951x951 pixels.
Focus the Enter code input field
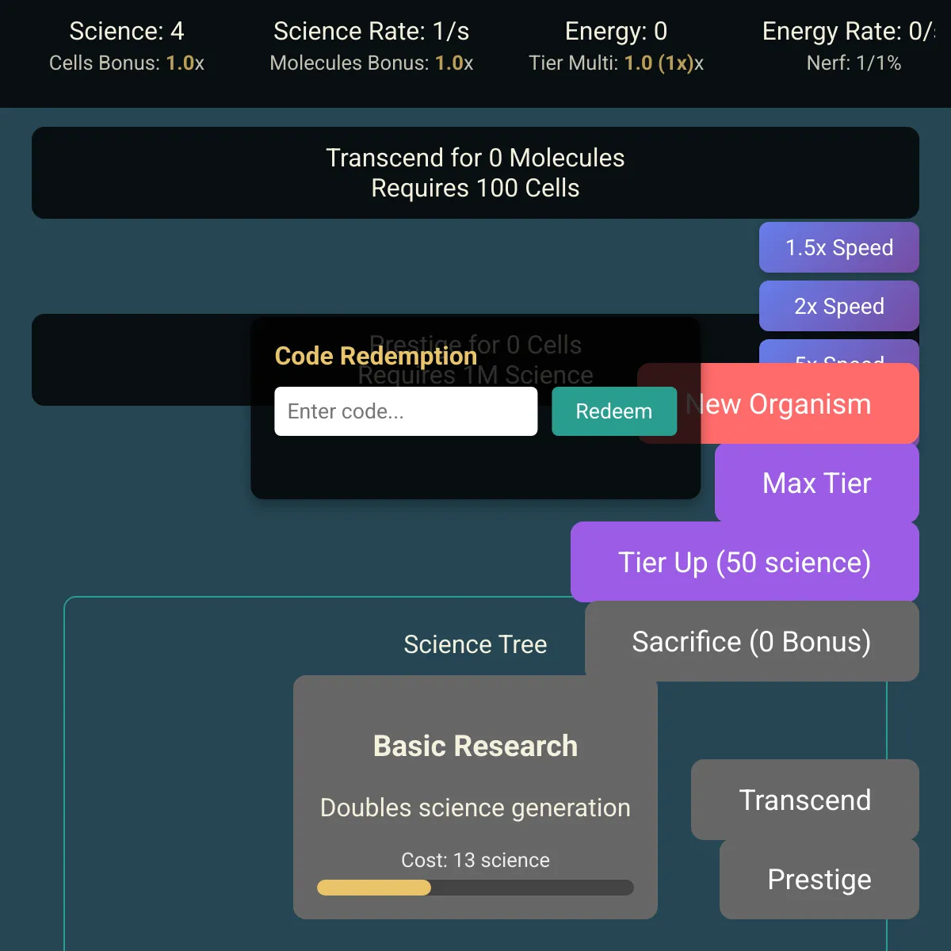coord(406,411)
